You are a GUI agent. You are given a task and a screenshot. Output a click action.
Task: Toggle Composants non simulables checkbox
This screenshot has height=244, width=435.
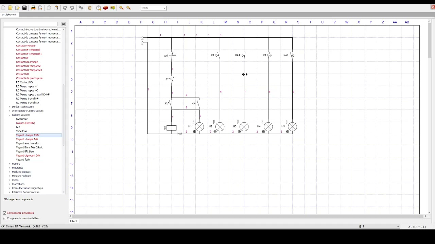pos(5,218)
